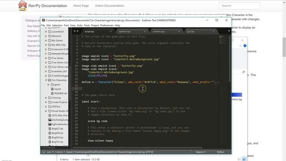
Task: Open the Home Page link
Action: 81,6
